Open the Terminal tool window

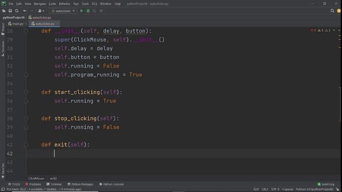54,184
